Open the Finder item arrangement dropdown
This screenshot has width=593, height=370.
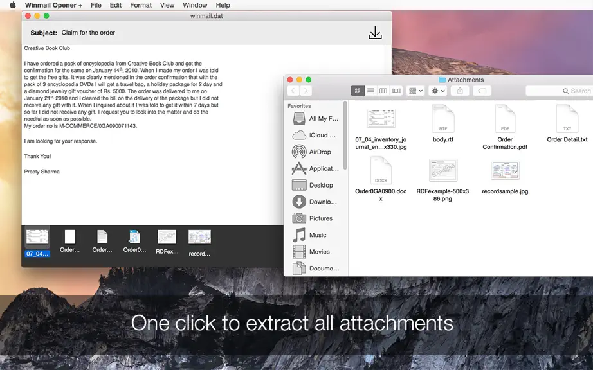coord(415,91)
